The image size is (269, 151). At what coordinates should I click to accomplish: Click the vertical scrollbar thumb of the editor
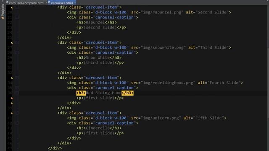(268, 83)
